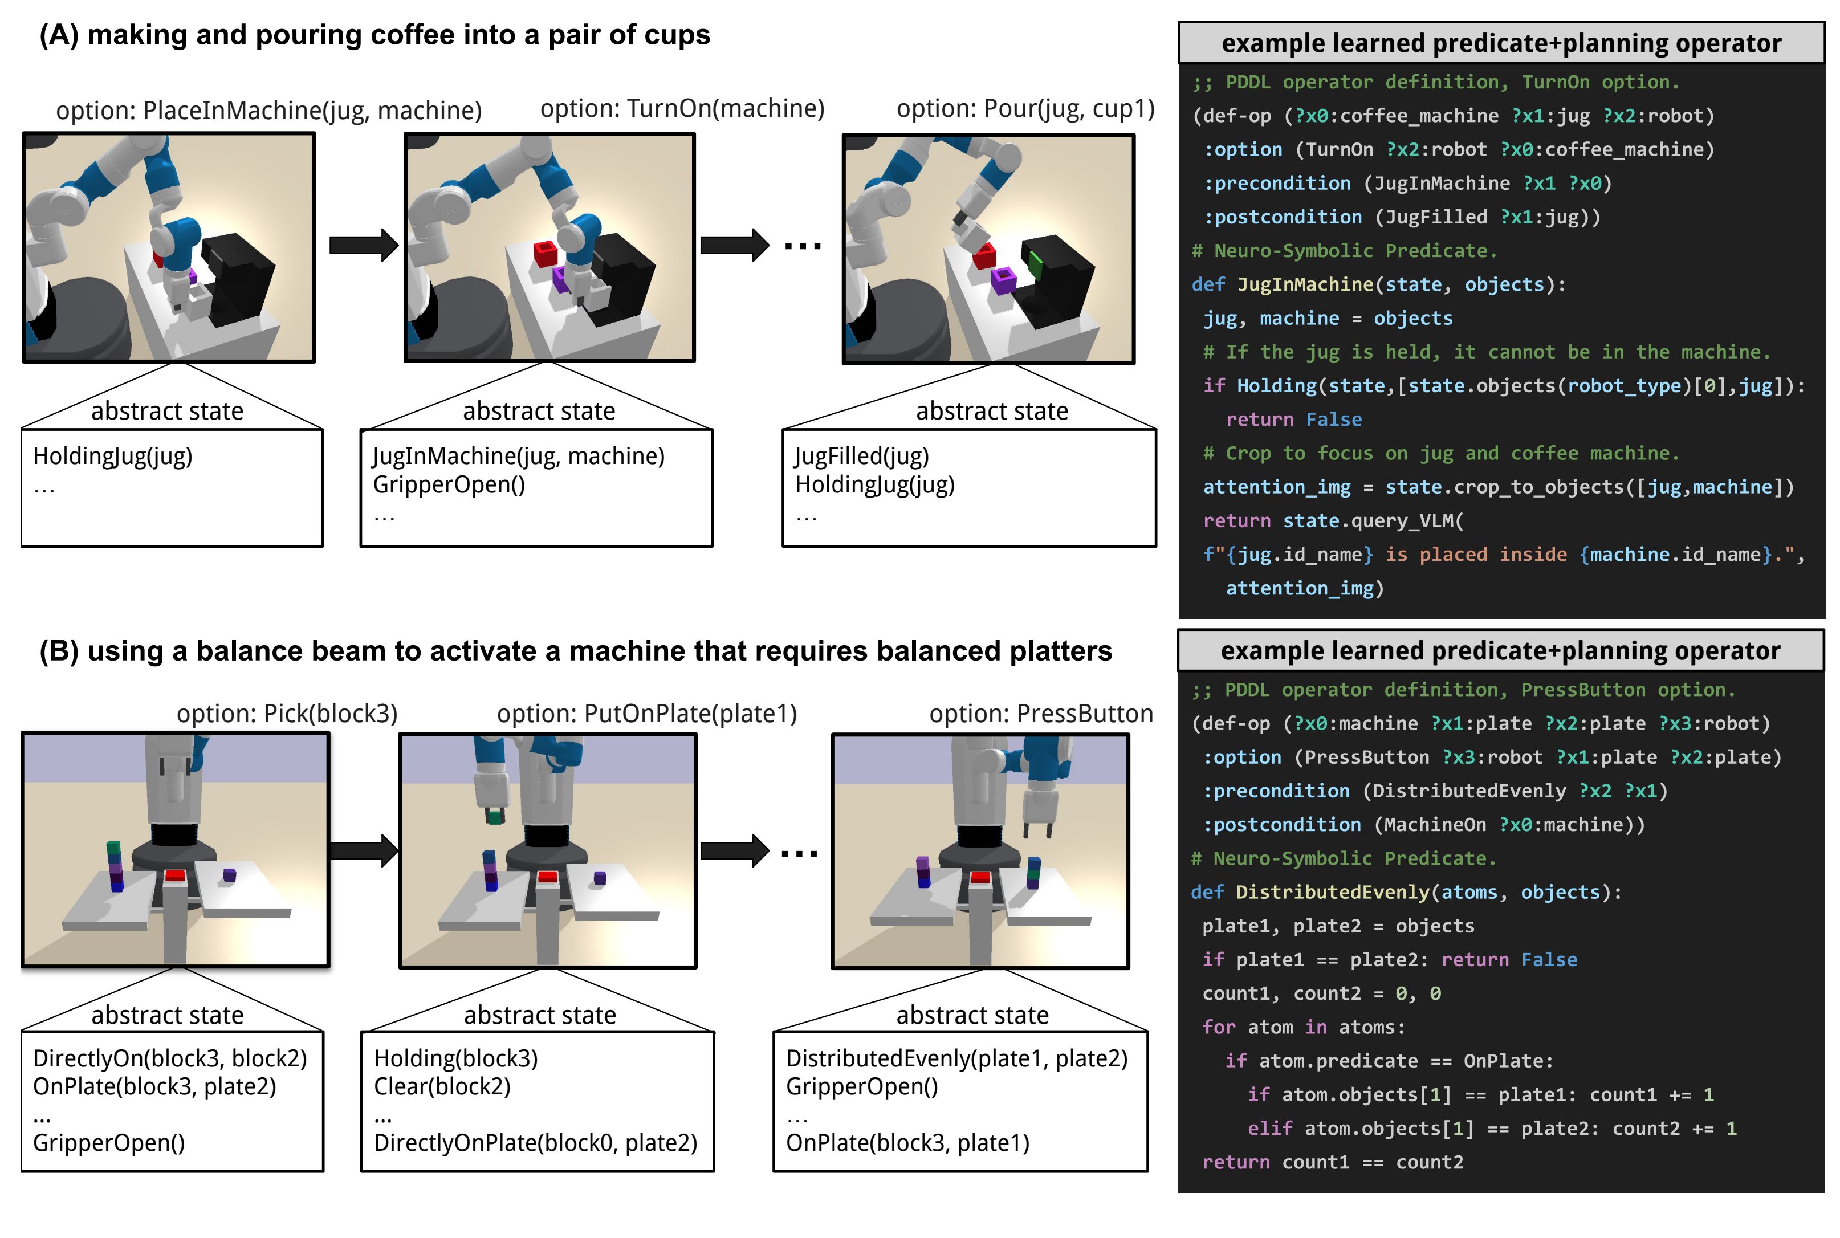The height and width of the screenshot is (1238, 1840).
Task: Click the first black arrow in section B
Action: [363, 850]
